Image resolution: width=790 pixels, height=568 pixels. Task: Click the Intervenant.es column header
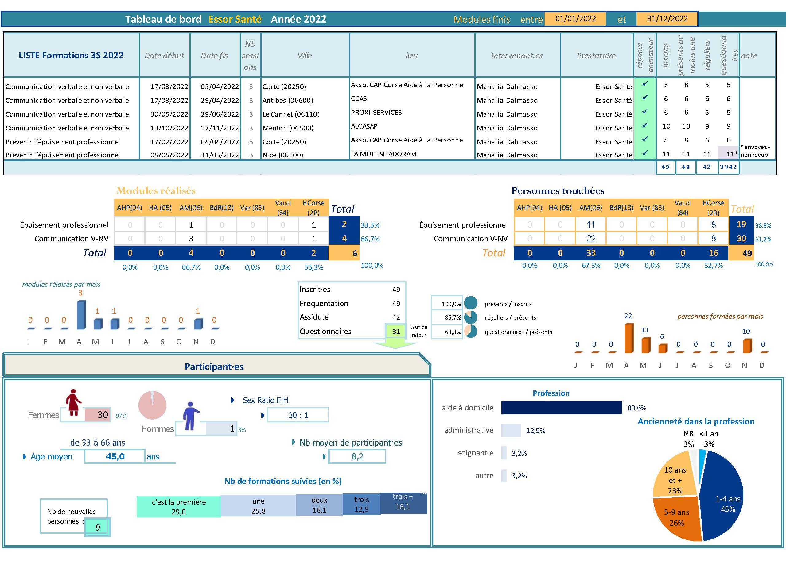tap(517, 55)
